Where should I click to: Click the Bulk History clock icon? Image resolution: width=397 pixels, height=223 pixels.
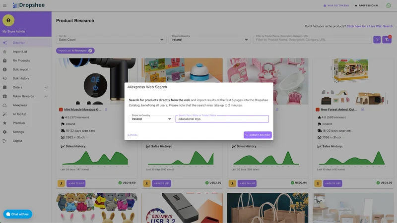pos(4,78)
